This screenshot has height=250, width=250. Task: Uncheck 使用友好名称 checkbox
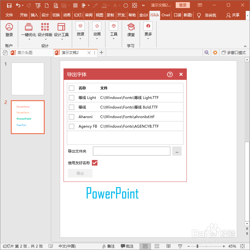[x=95, y=163]
